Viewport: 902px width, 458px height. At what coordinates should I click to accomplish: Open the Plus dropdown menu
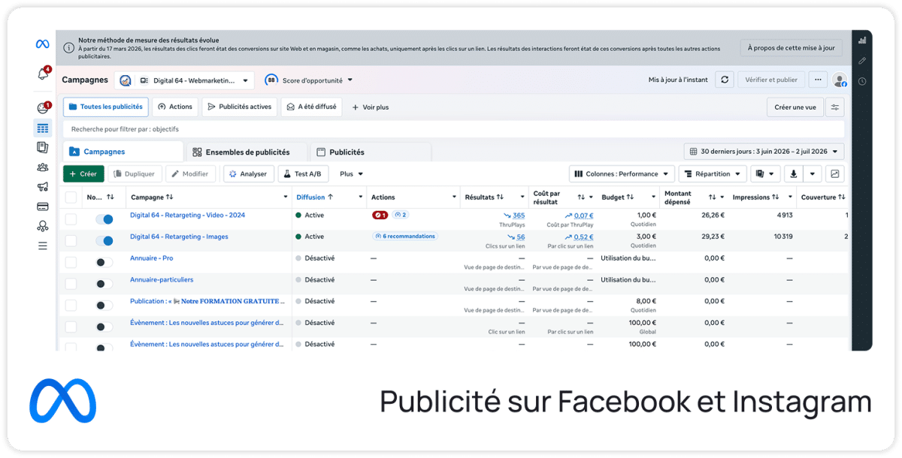click(351, 173)
